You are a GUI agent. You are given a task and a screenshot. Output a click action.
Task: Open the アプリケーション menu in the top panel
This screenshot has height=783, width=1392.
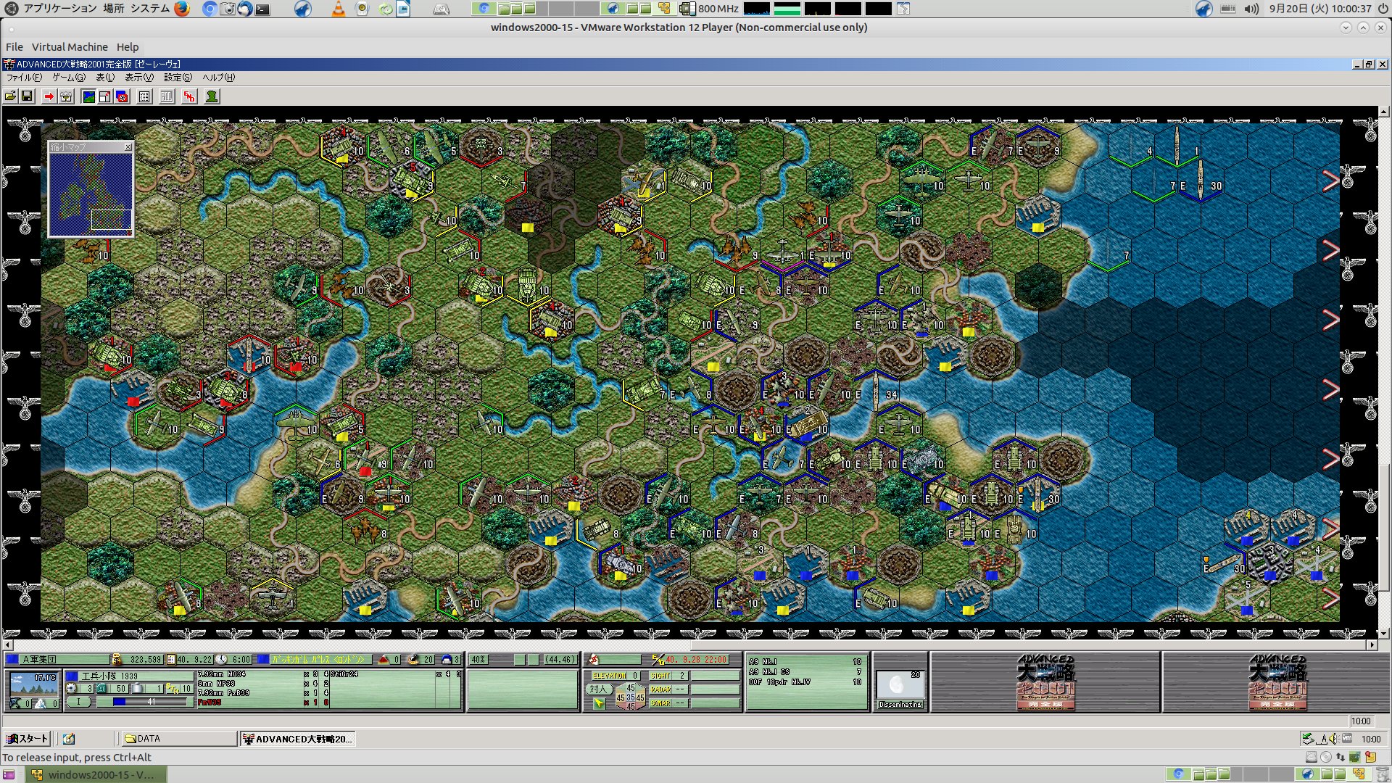click(60, 9)
